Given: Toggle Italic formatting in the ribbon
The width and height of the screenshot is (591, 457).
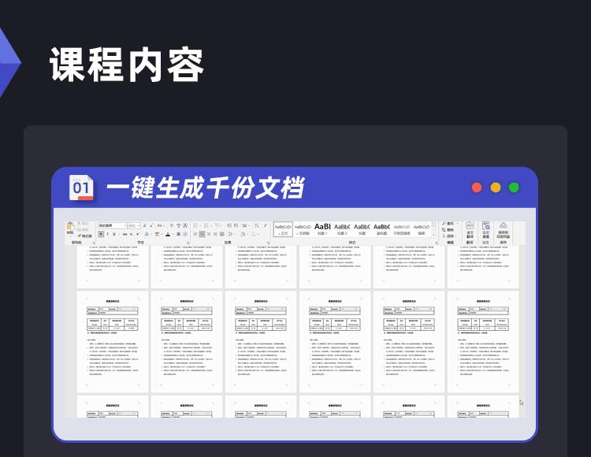Looking at the screenshot, I should click(107, 234).
